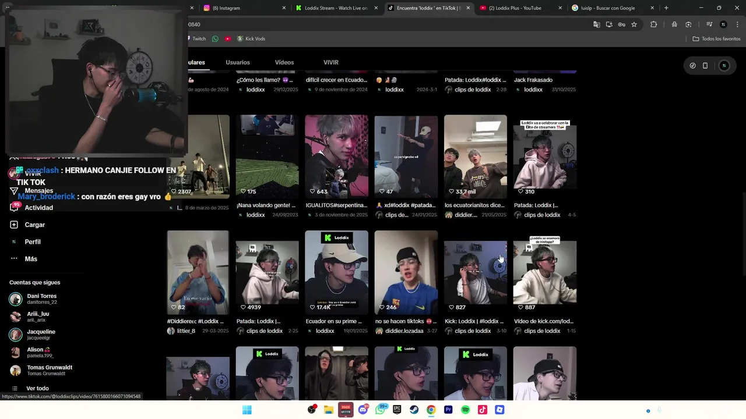Open the 'Ecuador en su prime' video title
This screenshot has height=419, width=746.
333,321
